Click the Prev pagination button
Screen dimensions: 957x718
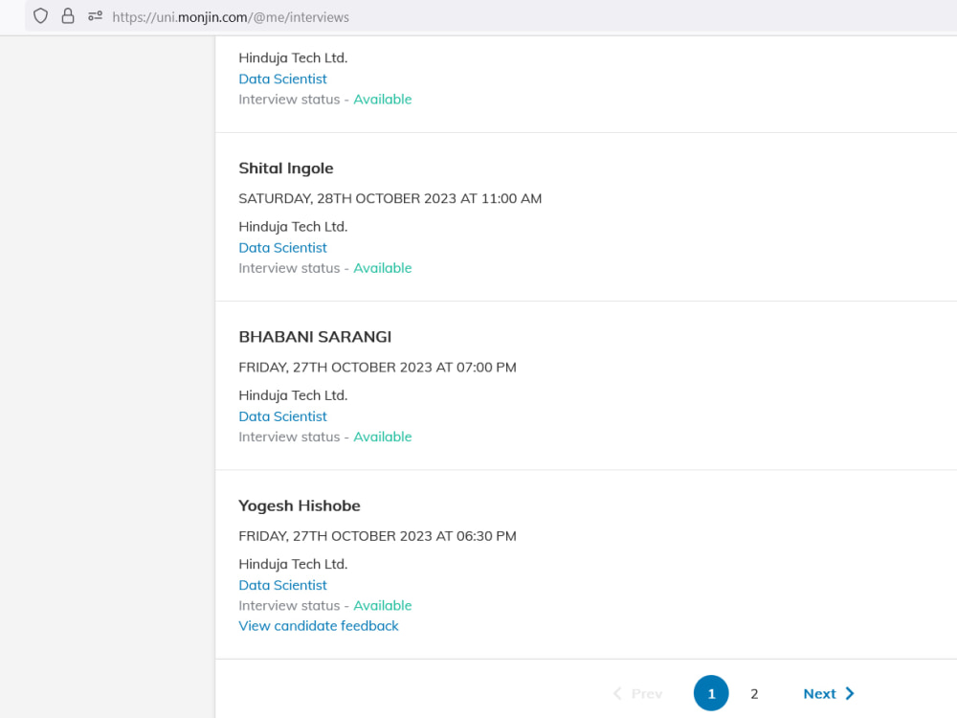pyautogui.click(x=637, y=693)
